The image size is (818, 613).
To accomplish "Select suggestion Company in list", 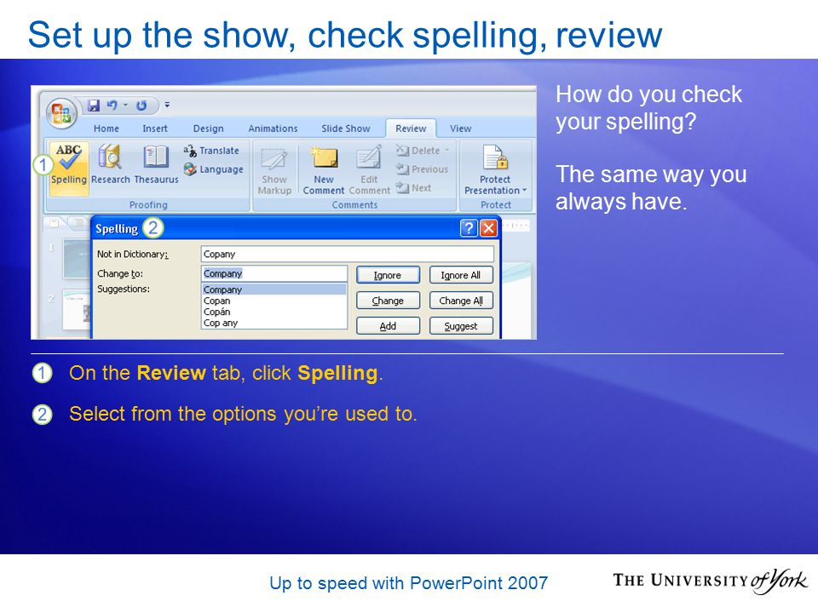I will click(274, 289).
